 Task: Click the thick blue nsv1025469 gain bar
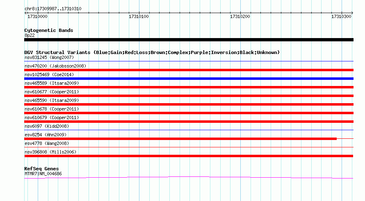[x=189, y=79]
